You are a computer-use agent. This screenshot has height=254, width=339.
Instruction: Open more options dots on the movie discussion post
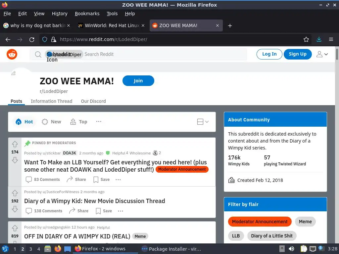(121, 211)
